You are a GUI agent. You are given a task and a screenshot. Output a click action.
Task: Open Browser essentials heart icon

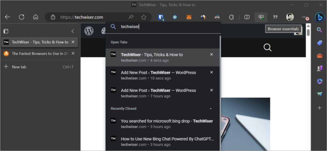tap(261, 17)
